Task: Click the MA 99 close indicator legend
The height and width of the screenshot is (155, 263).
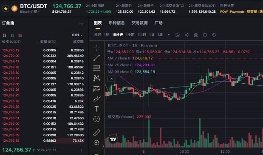Action: (131, 72)
